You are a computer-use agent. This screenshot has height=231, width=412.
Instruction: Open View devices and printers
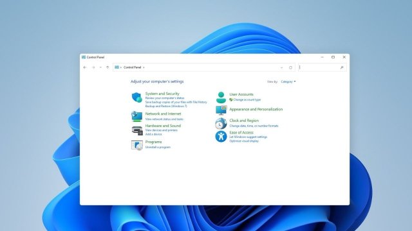pyautogui.click(x=162, y=130)
